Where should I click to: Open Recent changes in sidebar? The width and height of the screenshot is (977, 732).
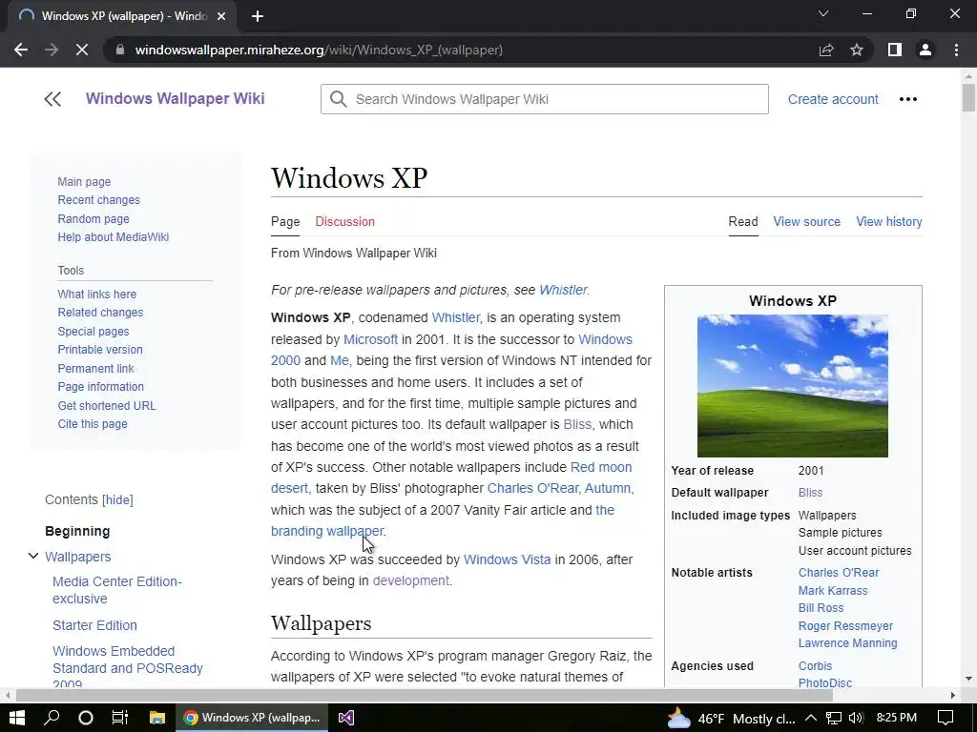98,200
